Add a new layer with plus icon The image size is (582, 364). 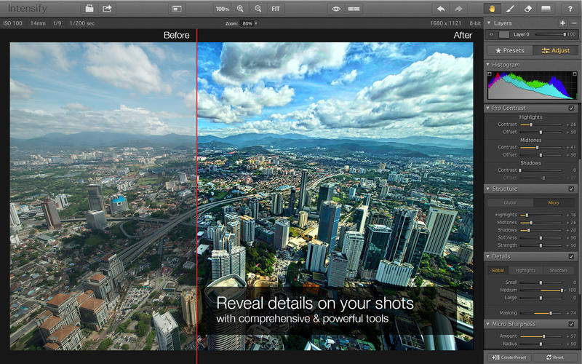pos(562,23)
